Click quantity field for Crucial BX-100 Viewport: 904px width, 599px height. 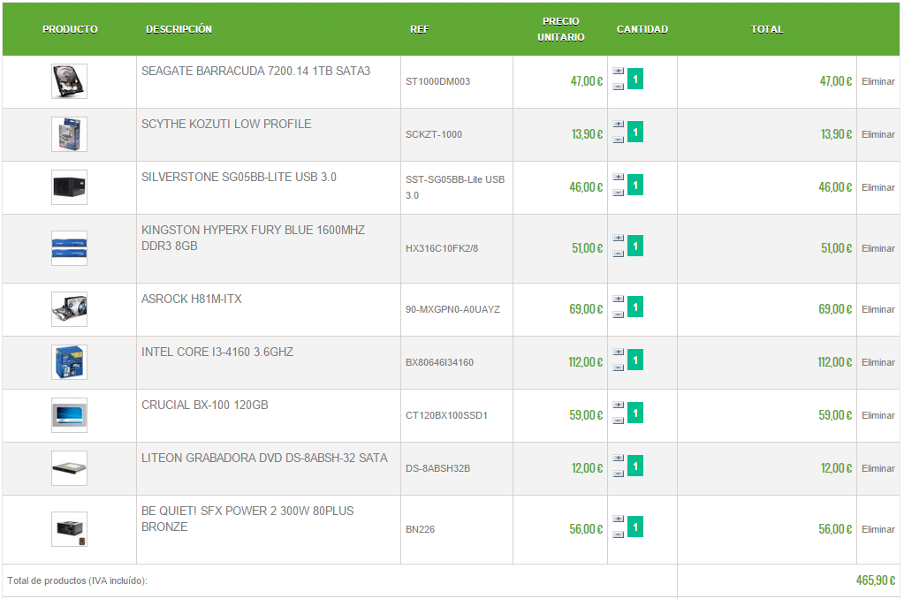[x=635, y=413]
